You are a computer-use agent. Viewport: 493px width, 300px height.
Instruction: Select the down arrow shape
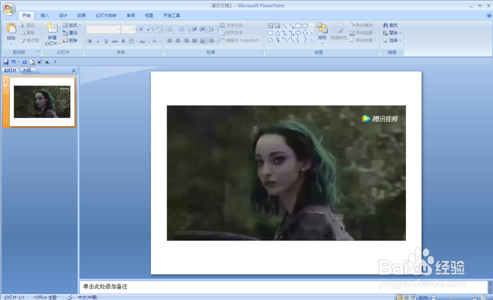[x=305, y=33]
